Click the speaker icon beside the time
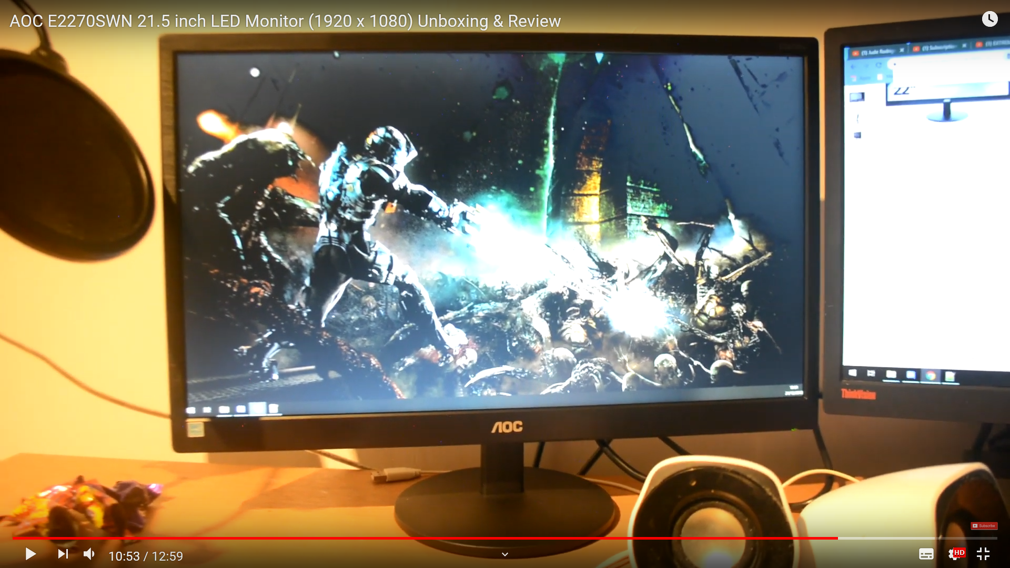This screenshot has height=568, width=1010. [x=89, y=554]
